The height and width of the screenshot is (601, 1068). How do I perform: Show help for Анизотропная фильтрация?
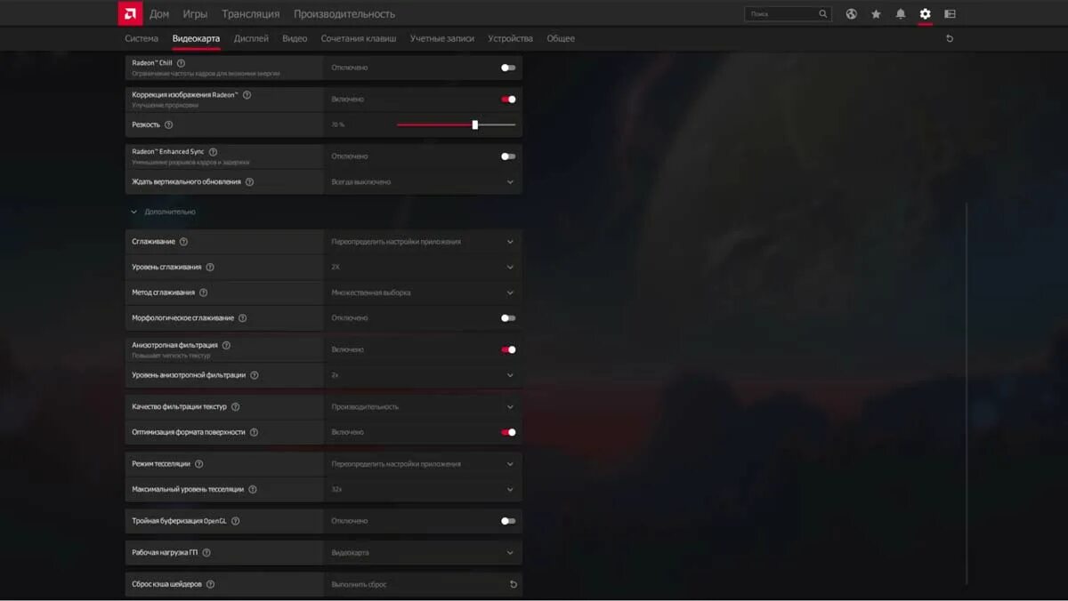pos(226,345)
